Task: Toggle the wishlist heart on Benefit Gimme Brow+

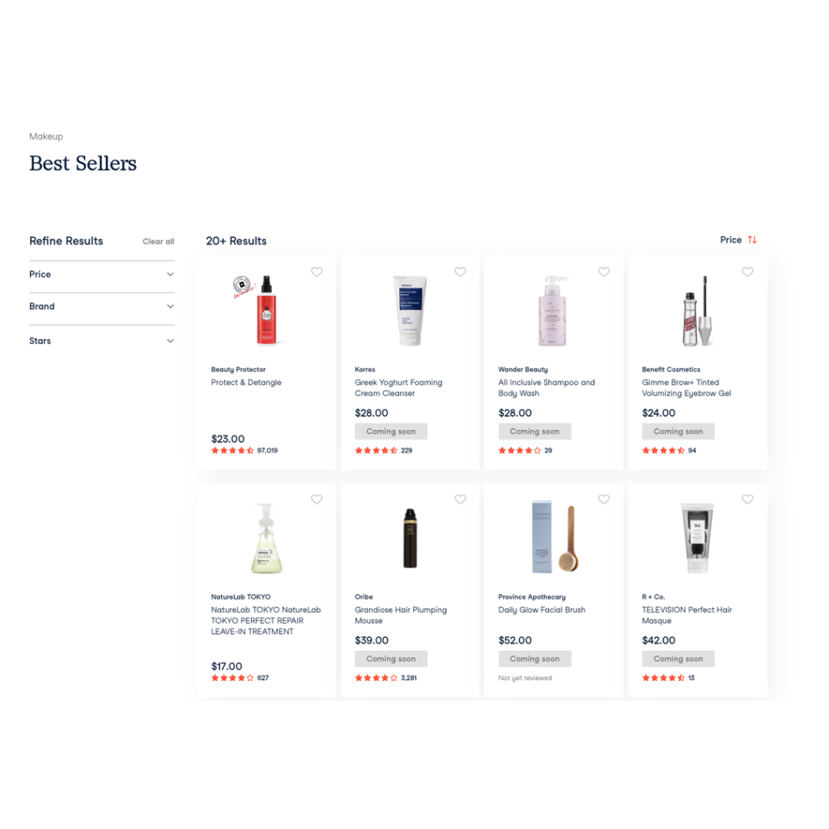Action: coord(747,272)
